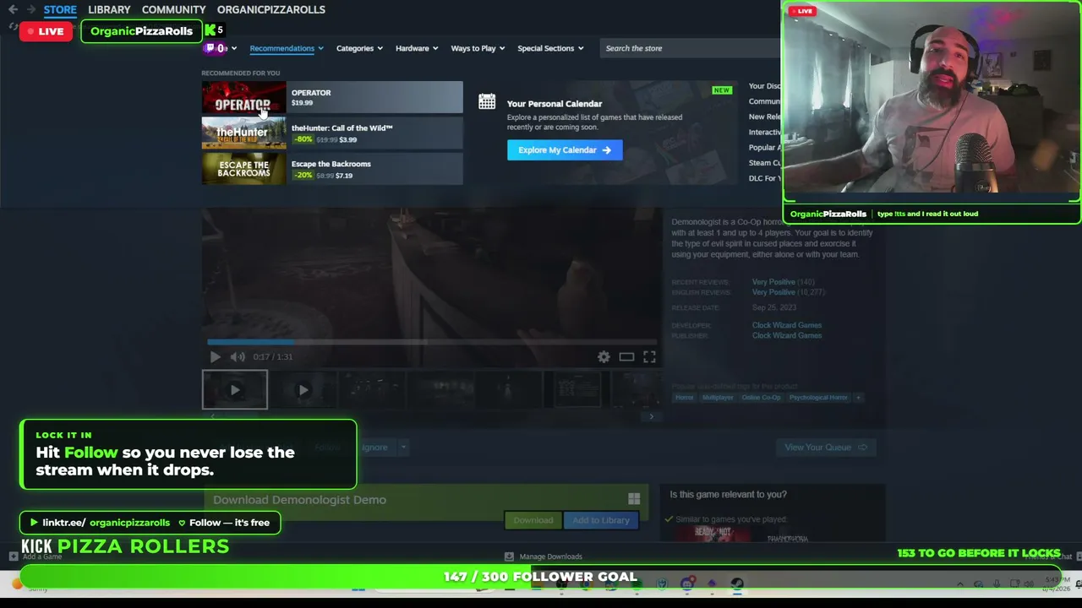
Task: Toggle theater mode on the video
Action: coord(626,356)
